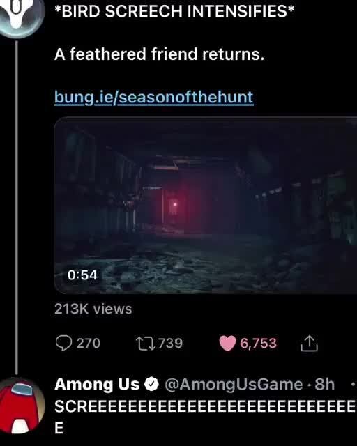Open the SCREEEE reply tweet text
Screen dimensions: 357x446
coord(206,417)
